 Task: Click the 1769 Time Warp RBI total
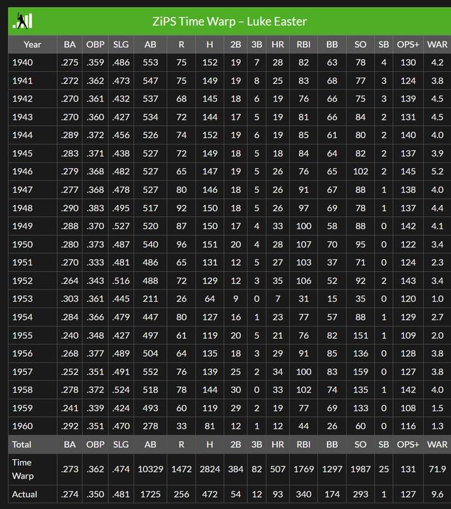(x=303, y=469)
